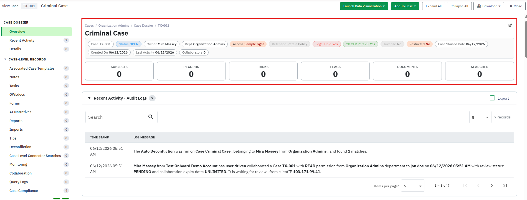Open Launch Data Visualization dropdown

(x=364, y=6)
